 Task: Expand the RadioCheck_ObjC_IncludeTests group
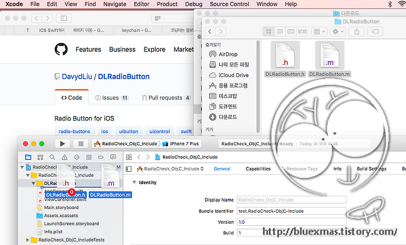[28, 240]
